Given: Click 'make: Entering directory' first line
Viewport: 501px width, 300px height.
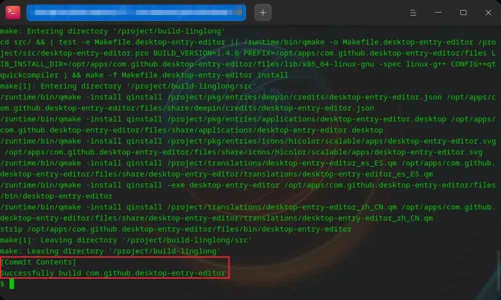Looking at the screenshot, I should tap(112, 31).
